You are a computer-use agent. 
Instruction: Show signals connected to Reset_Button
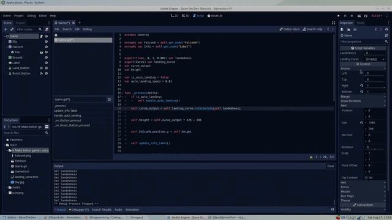point(41,73)
